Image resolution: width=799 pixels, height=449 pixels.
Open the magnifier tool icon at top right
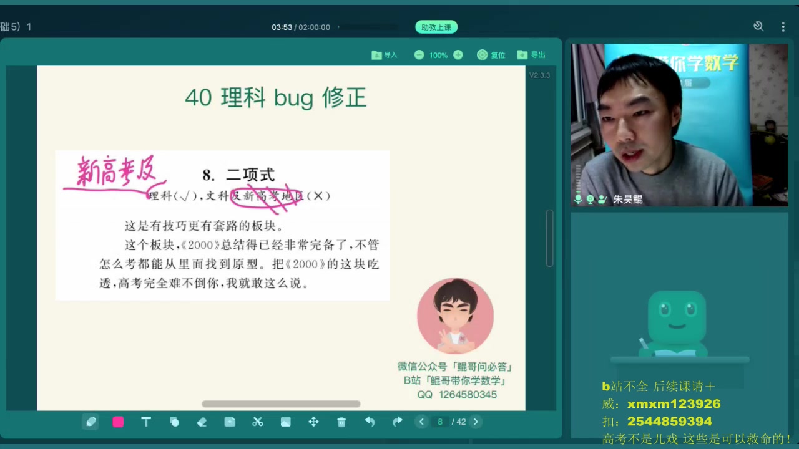[758, 26]
